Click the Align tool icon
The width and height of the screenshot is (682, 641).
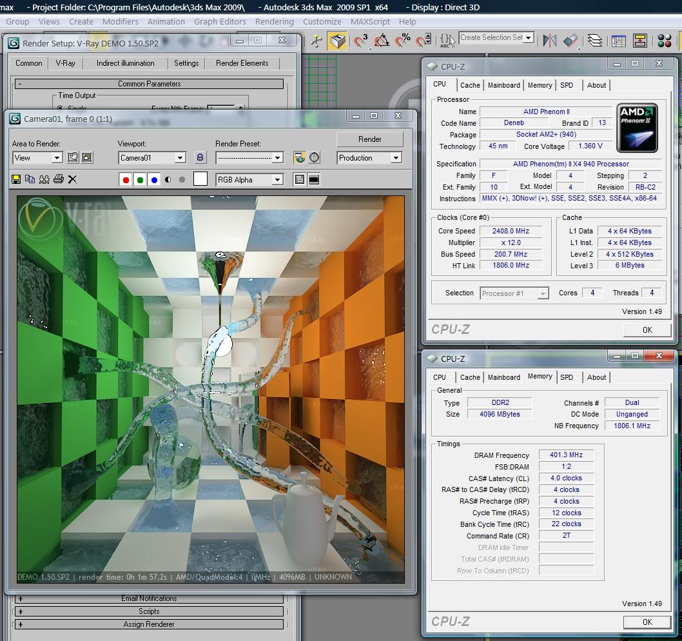click(570, 41)
